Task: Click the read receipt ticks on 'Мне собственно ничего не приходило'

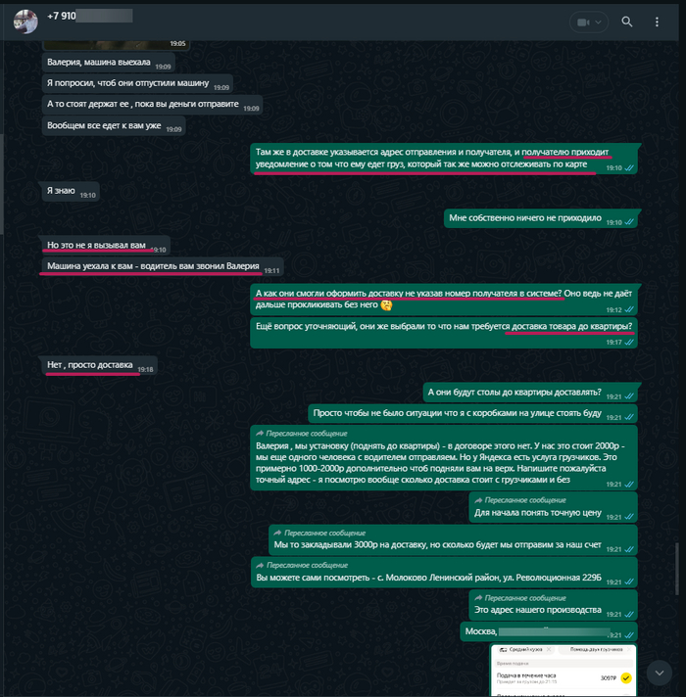Action: 629,222
